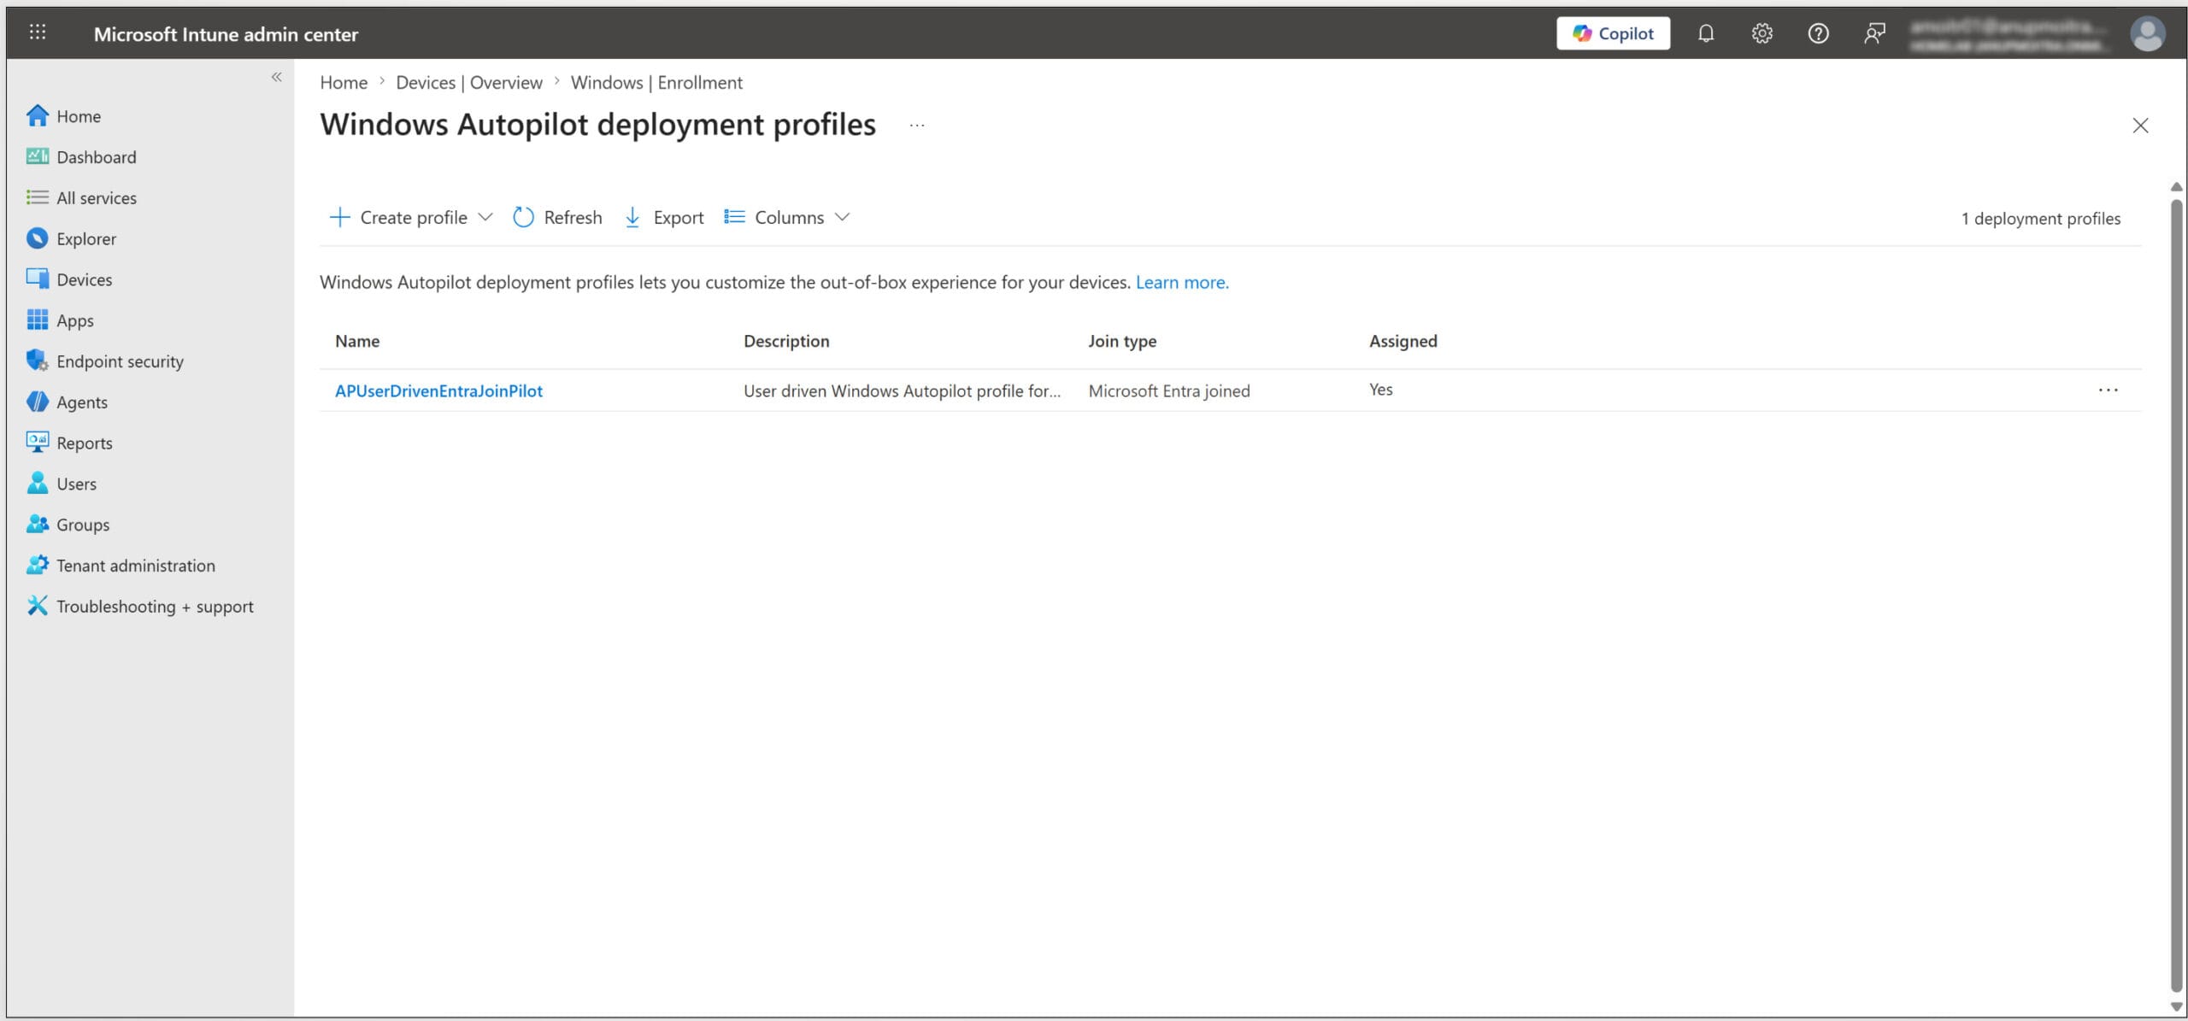
Task: Click the Endpoint security shield icon
Action: coord(37,361)
